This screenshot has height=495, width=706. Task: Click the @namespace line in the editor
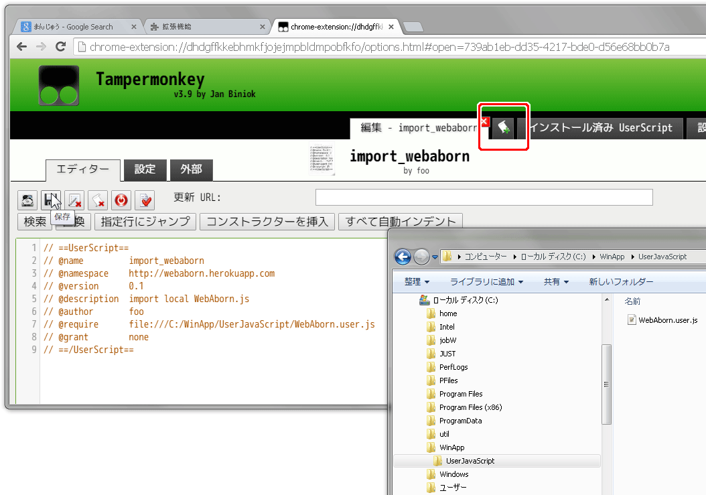[x=159, y=273]
